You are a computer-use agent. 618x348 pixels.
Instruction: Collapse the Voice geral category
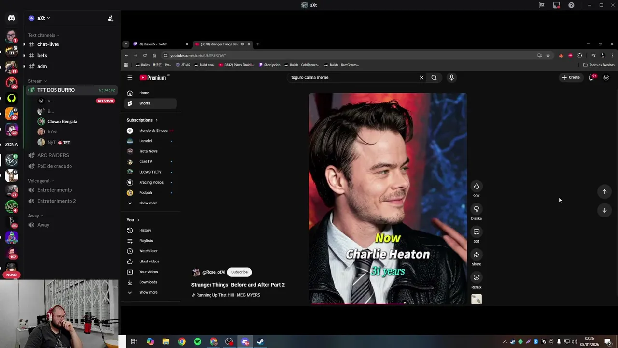41,181
